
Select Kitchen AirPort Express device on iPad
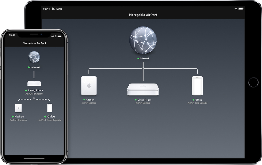click(89, 86)
